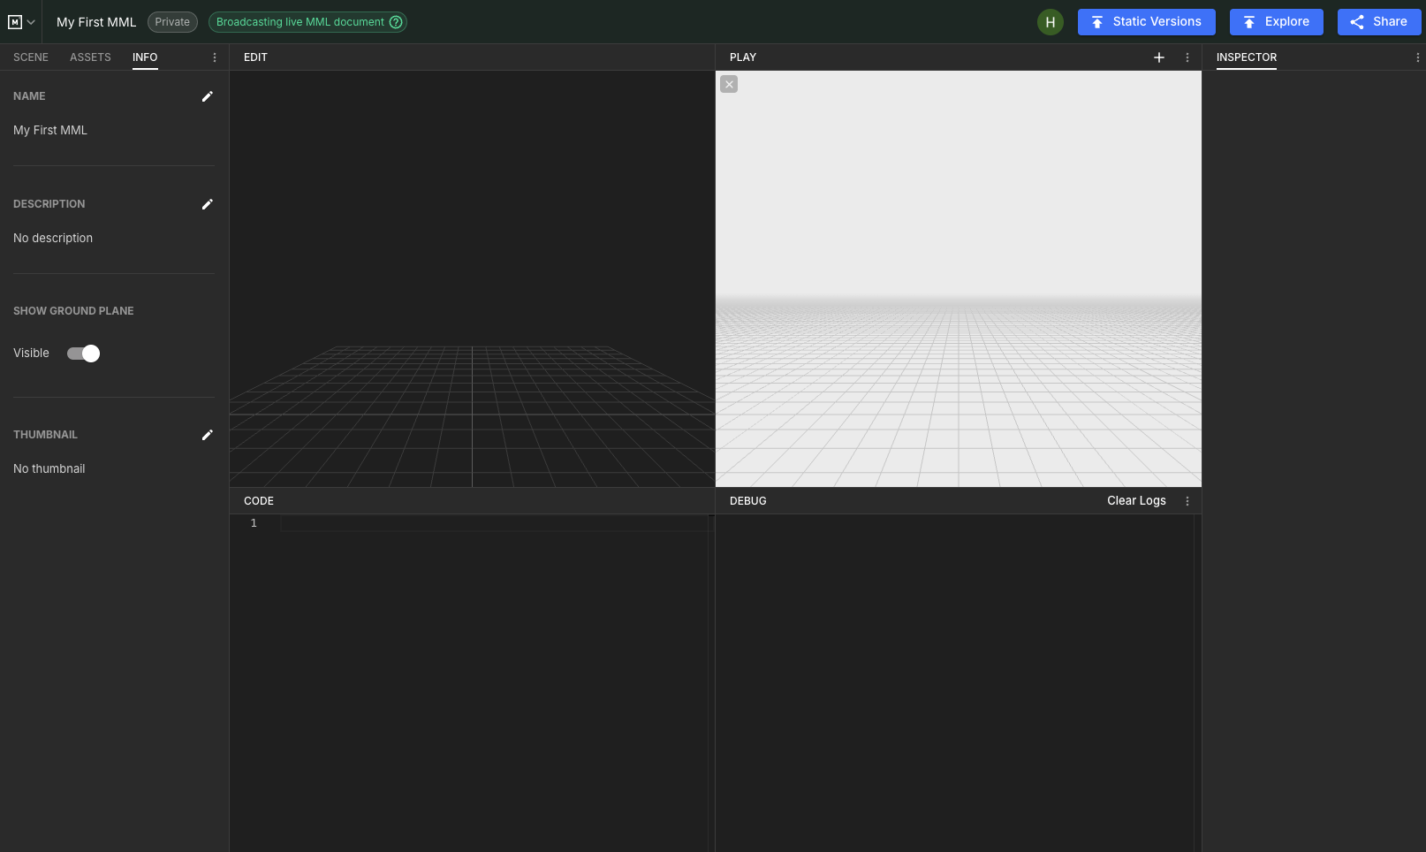Open the help icon beside broadcasting status
1426x852 pixels.
pos(396,22)
